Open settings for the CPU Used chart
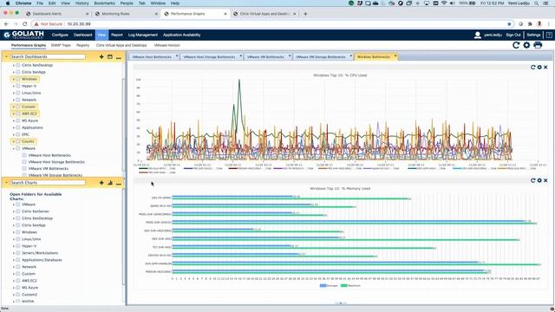The image size is (555, 312). [x=539, y=67]
